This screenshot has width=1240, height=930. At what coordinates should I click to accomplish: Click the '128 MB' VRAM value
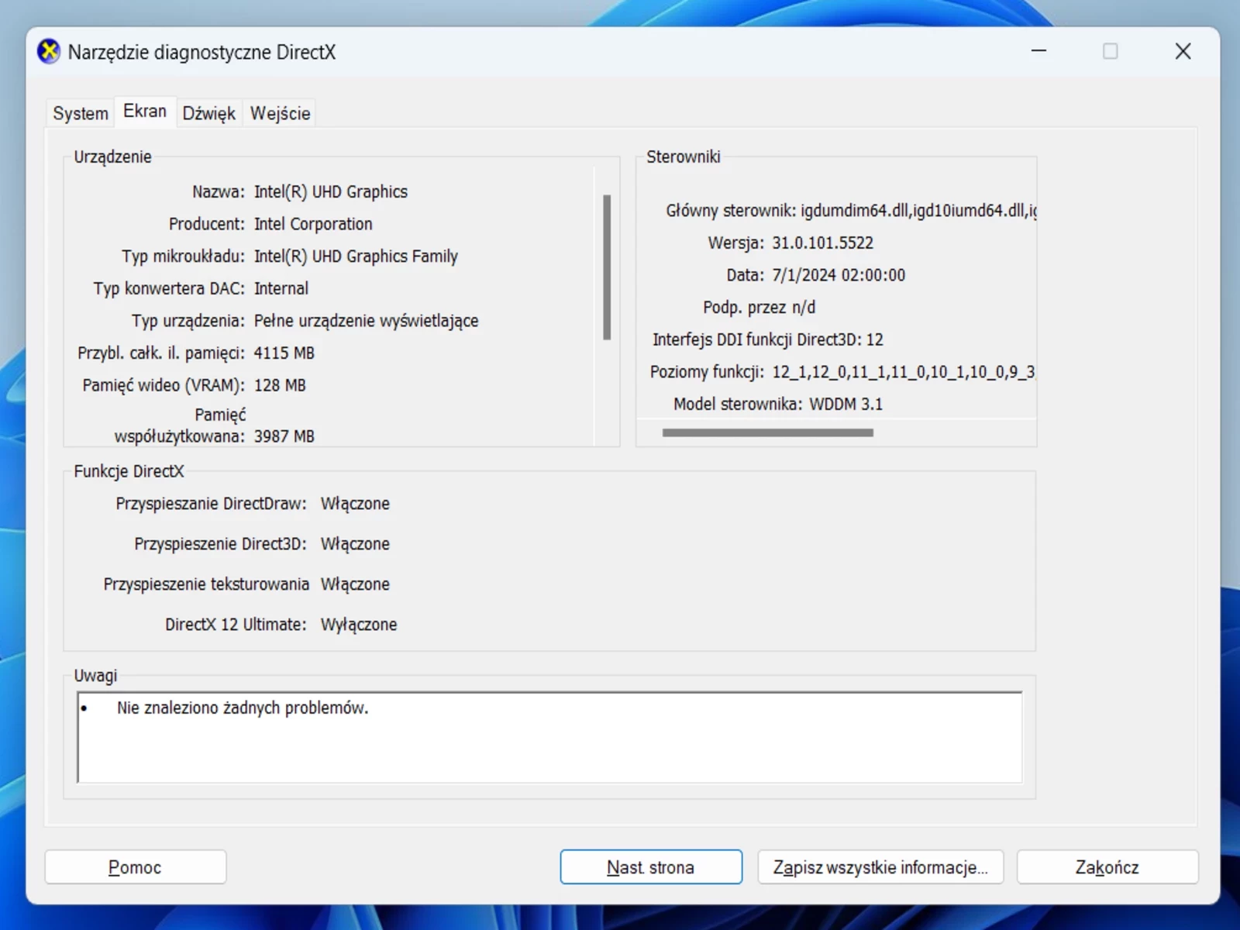click(280, 385)
